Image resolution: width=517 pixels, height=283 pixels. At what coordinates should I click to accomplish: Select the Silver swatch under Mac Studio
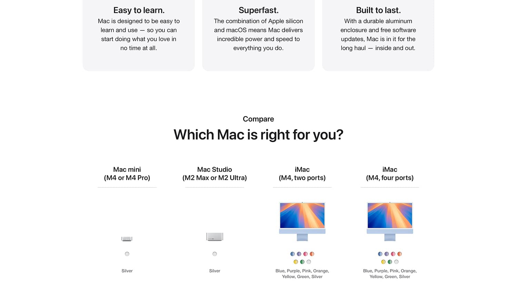pos(215,254)
